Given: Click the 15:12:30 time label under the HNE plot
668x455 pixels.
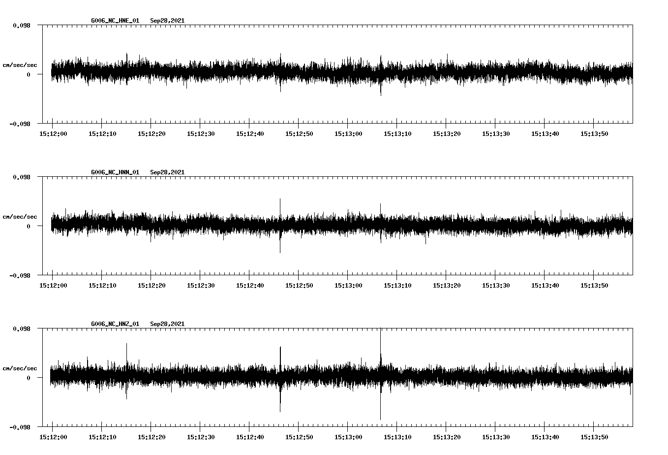Looking at the screenshot, I should point(201,133).
